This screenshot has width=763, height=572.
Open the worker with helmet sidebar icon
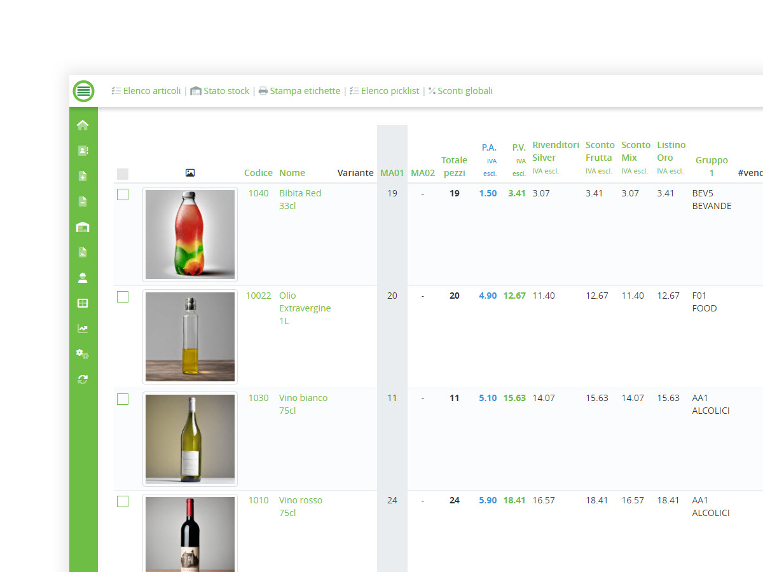coord(83,278)
